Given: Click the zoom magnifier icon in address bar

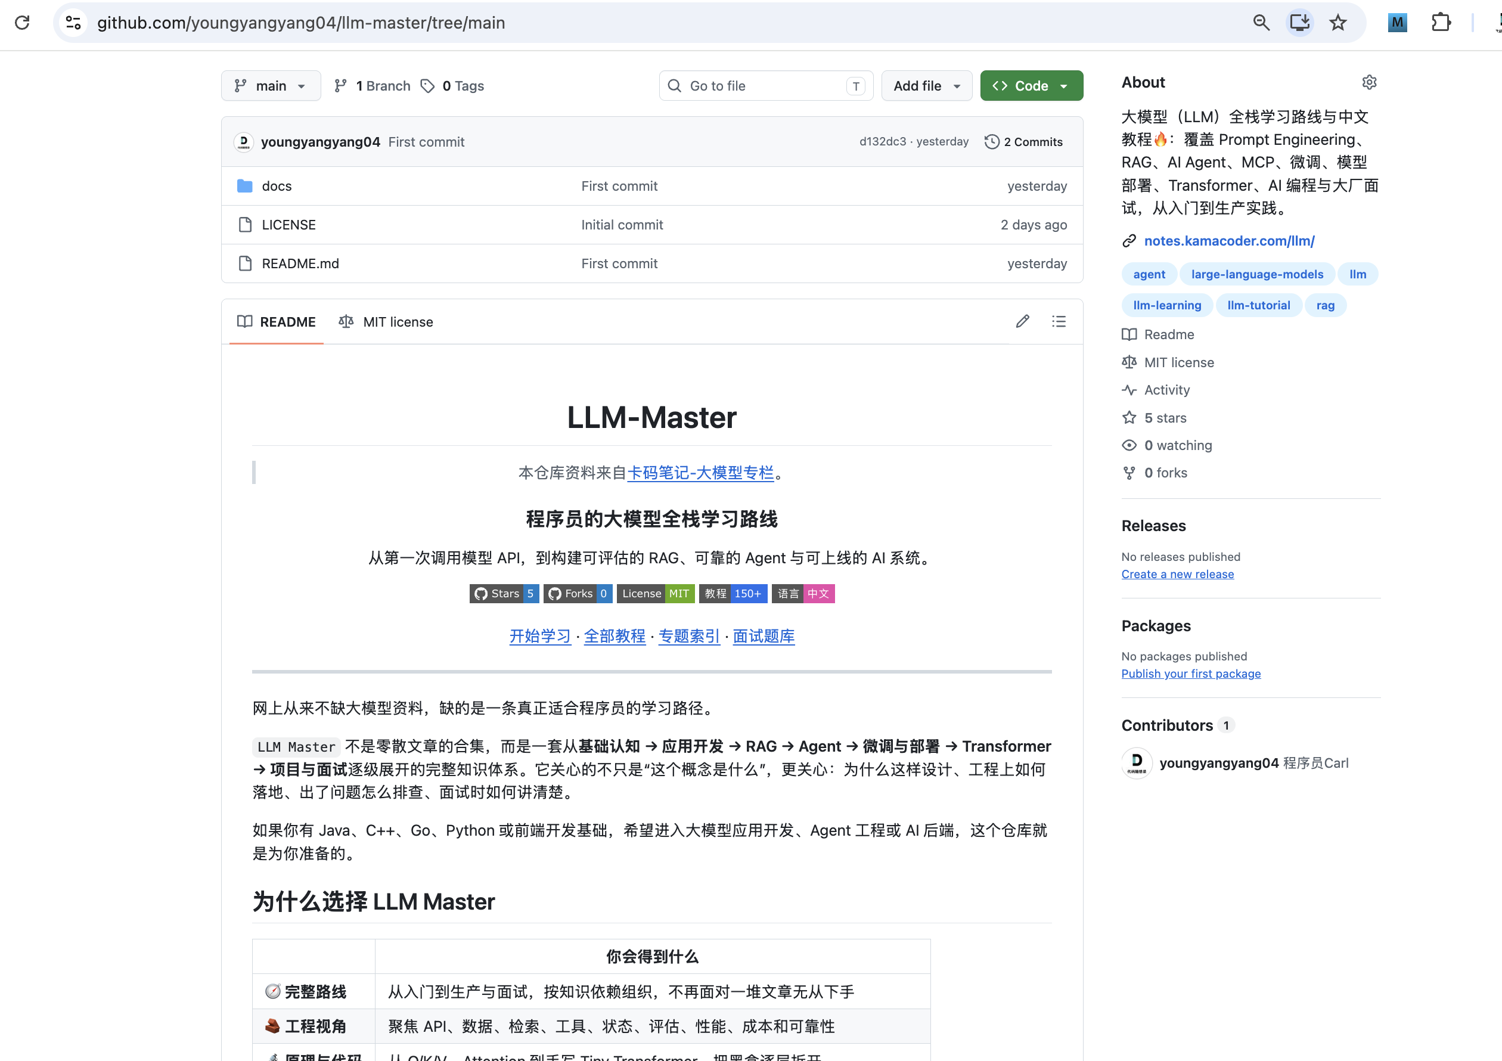Looking at the screenshot, I should coord(1261,23).
